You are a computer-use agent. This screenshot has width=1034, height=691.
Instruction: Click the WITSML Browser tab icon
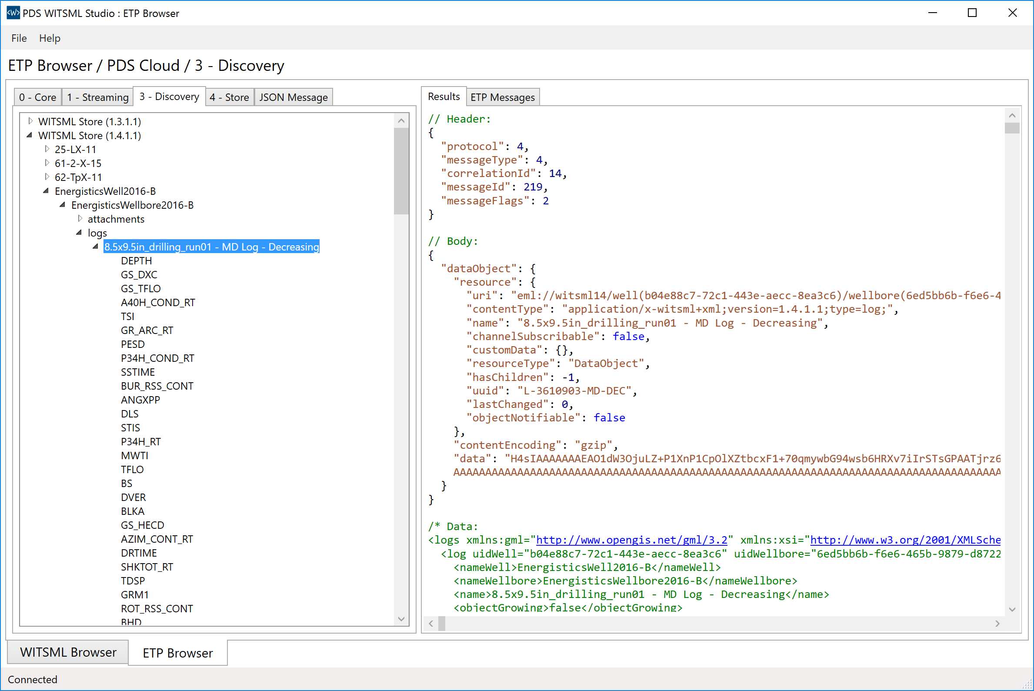[68, 652]
